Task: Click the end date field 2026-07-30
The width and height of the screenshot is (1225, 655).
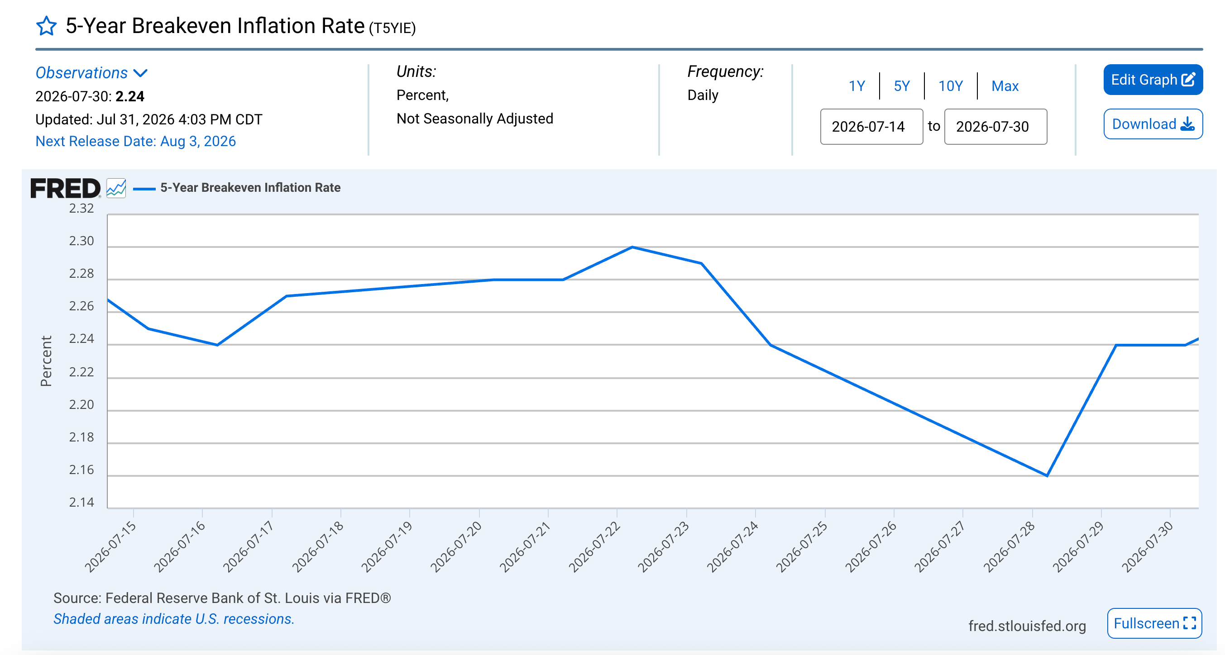Action: click(x=995, y=127)
